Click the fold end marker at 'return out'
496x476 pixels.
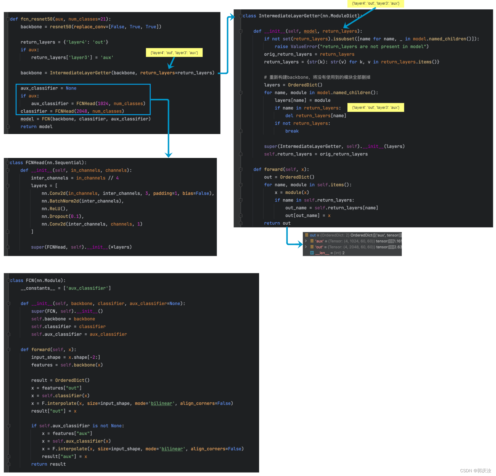tap(241, 223)
